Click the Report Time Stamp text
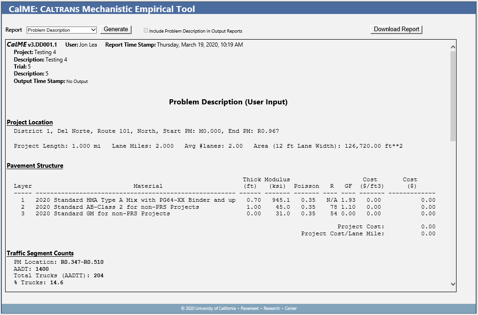 [x=174, y=45]
